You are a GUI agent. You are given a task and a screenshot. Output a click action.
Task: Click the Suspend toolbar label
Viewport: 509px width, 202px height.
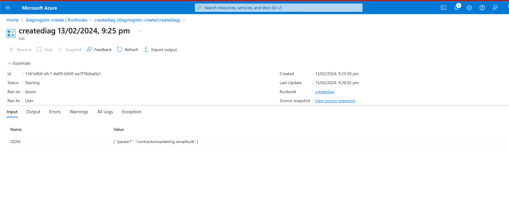click(74, 50)
